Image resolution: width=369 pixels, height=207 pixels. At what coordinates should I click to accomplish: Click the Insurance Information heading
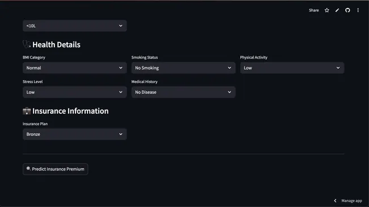click(70, 111)
